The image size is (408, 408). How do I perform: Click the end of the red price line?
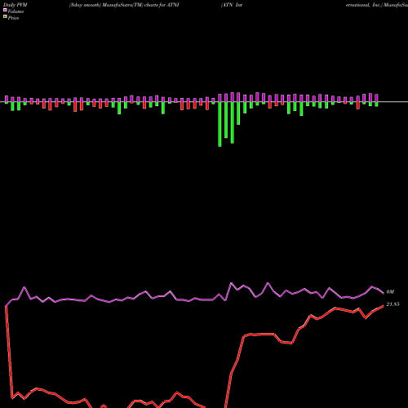384,306
